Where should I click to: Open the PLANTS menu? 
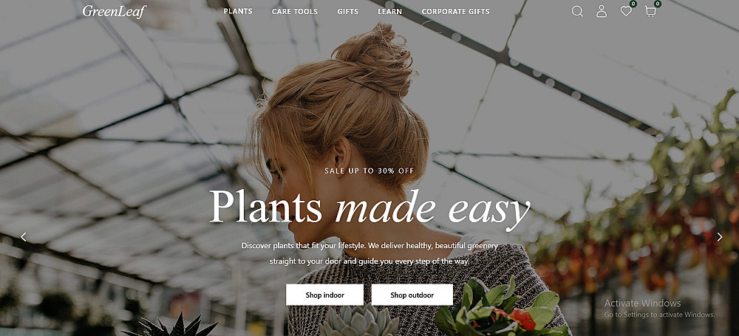(x=238, y=11)
